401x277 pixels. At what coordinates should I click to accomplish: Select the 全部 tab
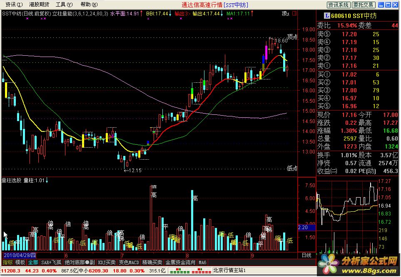pos(33,262)
